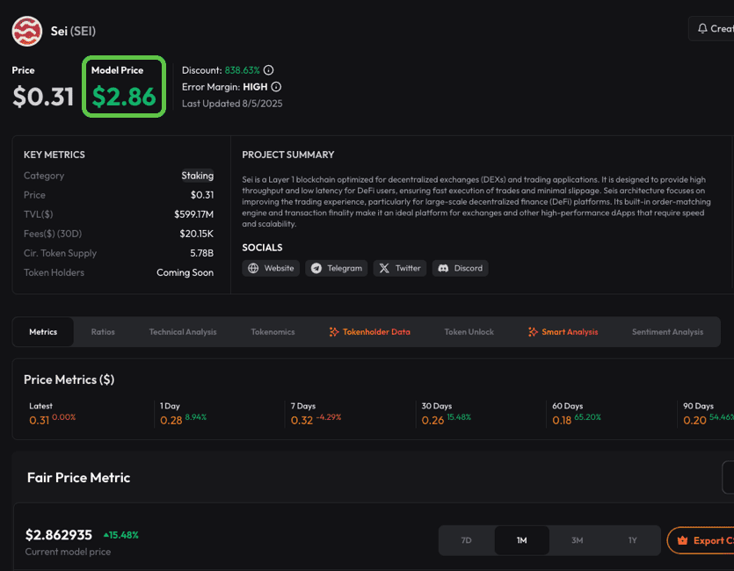Click the bell alert button at top right
The height and width of the screenshot is (571, 734).
(x=712, y=29)
